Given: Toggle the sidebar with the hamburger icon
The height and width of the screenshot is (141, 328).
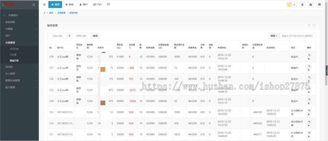Looking at the screenshot, I should [x=44, y=4].
